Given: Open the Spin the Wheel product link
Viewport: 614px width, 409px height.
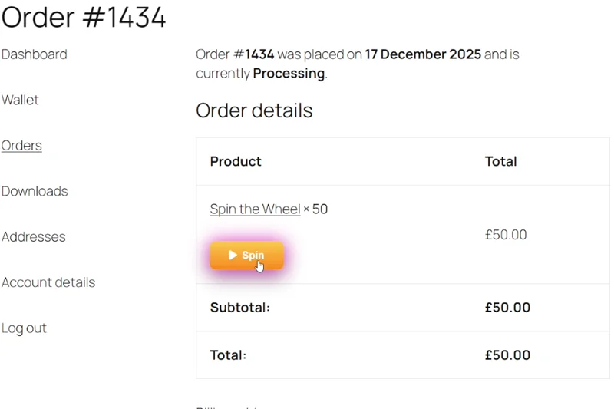Looking at the screenshot, I should point(255,209).
